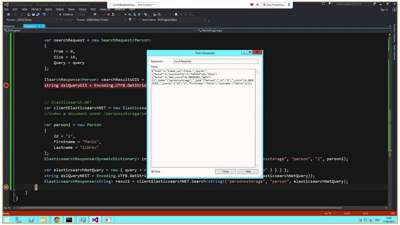Open Google Chrome from the taskbar
Screen dimensions: 400x225
pos(57,220)
